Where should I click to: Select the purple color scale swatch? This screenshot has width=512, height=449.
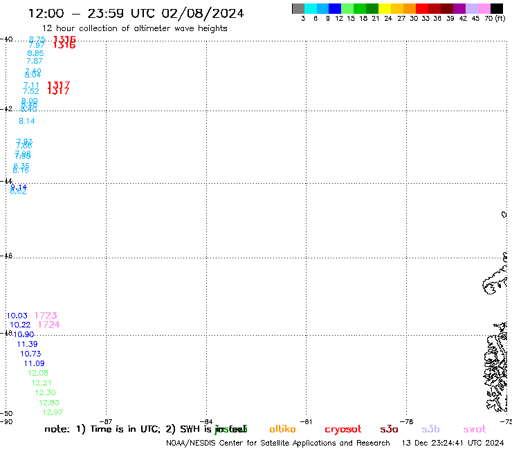click(459, 8)
